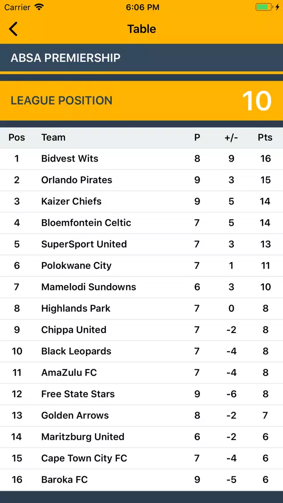This screenshot has height=503, width=283.
Task: Select Kaizer Chiefs in the table
Action: (142, 201)
